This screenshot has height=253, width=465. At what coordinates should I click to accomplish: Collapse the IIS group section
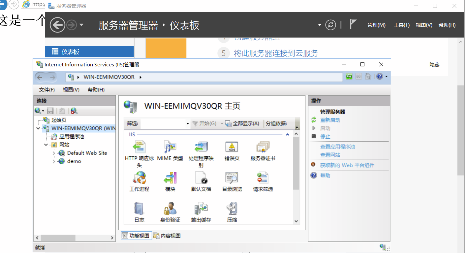287,135
